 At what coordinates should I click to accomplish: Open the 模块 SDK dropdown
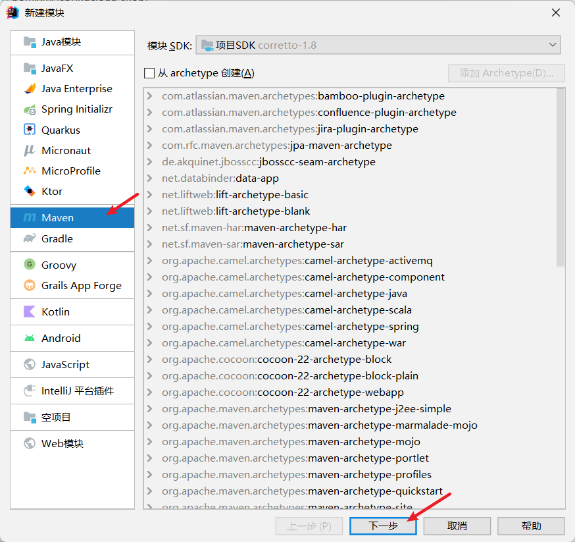(x=378, y=45)
